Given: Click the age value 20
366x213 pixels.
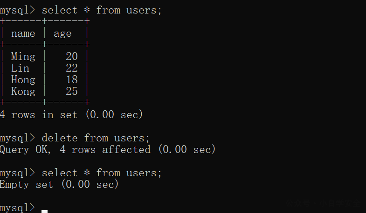Looking at the screenshot, I should [x=72, y=56].
